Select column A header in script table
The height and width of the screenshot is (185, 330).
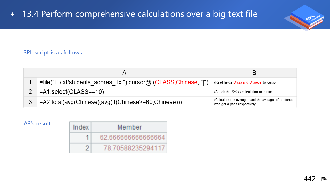[124, 73]
